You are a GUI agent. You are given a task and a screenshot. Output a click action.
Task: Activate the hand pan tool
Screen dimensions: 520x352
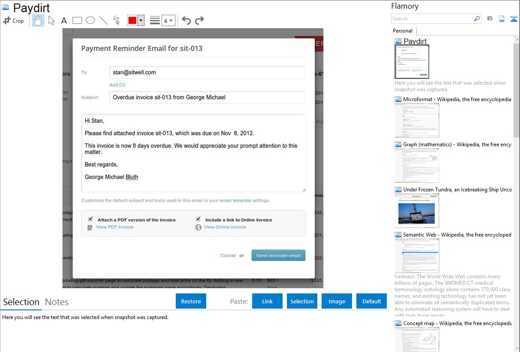38,20
